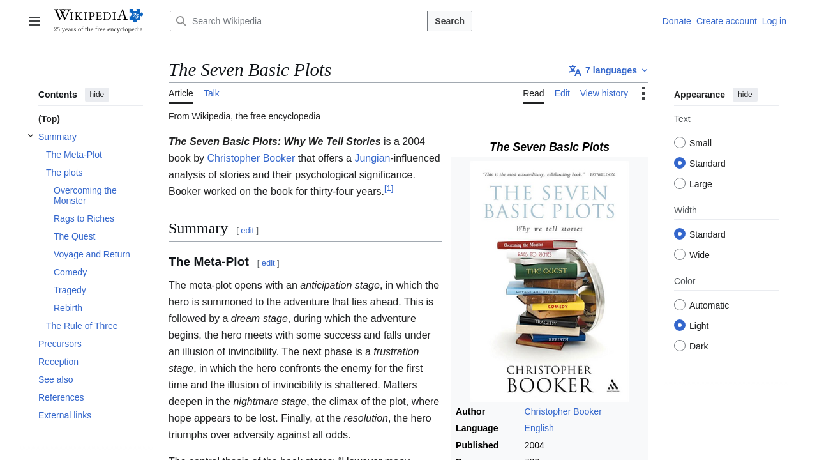
Task: Switch to the Article tab
Action: (x=181, y=93)
